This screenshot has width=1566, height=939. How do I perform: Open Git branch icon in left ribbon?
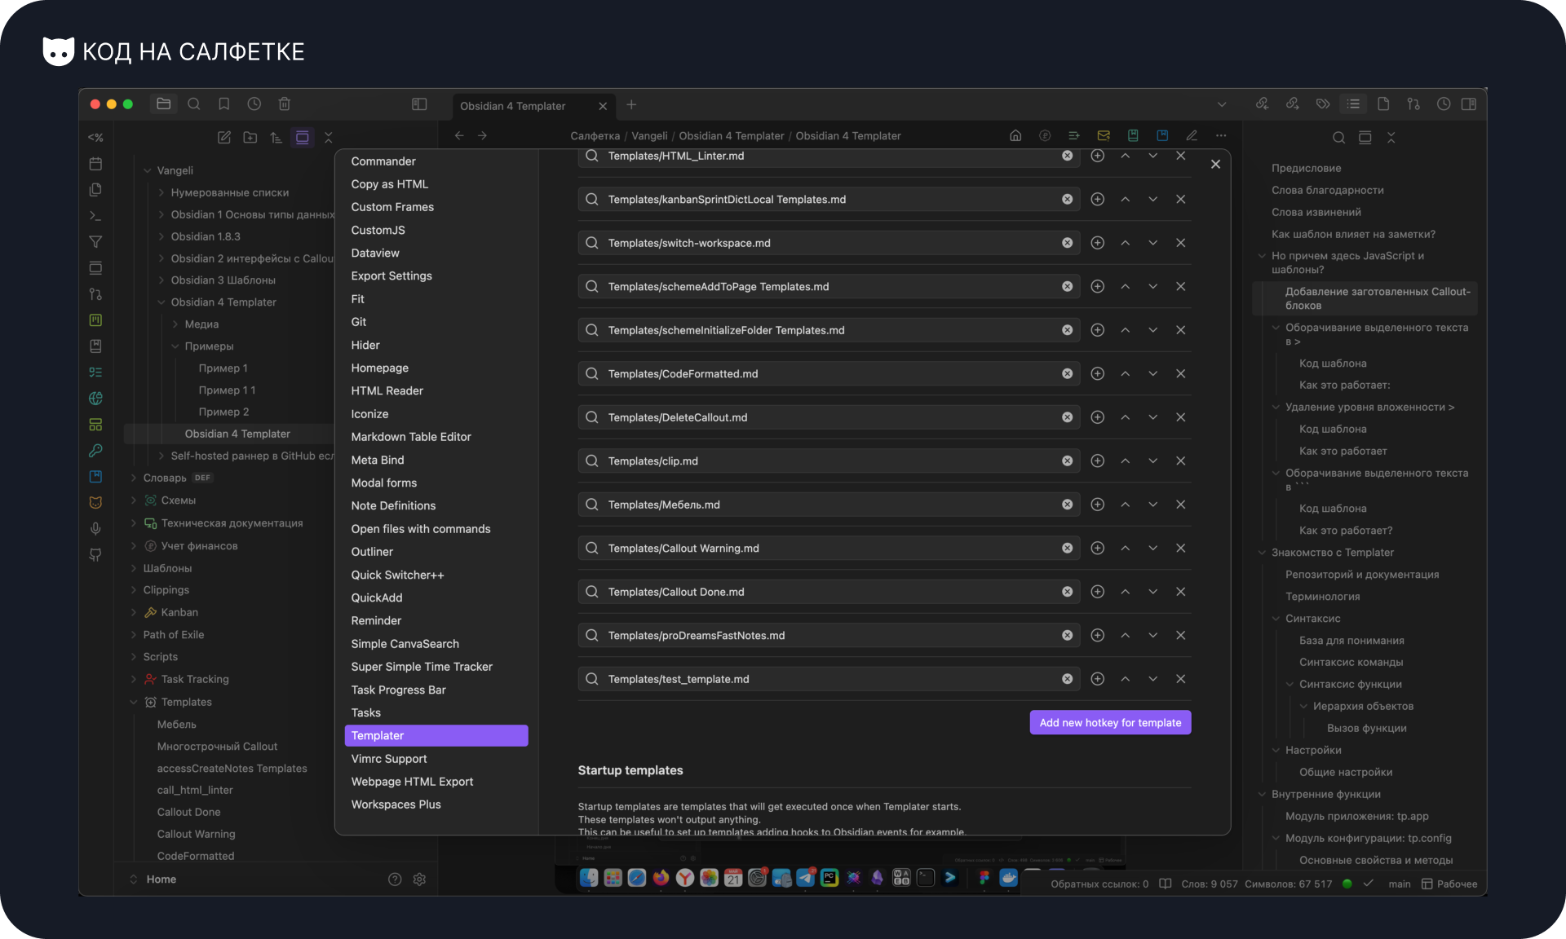[95, 294]
